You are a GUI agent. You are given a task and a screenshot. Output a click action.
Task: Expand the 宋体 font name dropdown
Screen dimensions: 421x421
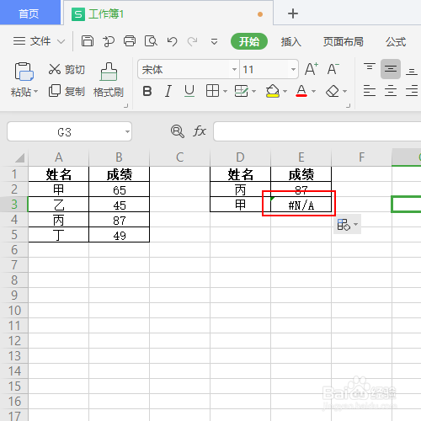click(x=234, y=69)
